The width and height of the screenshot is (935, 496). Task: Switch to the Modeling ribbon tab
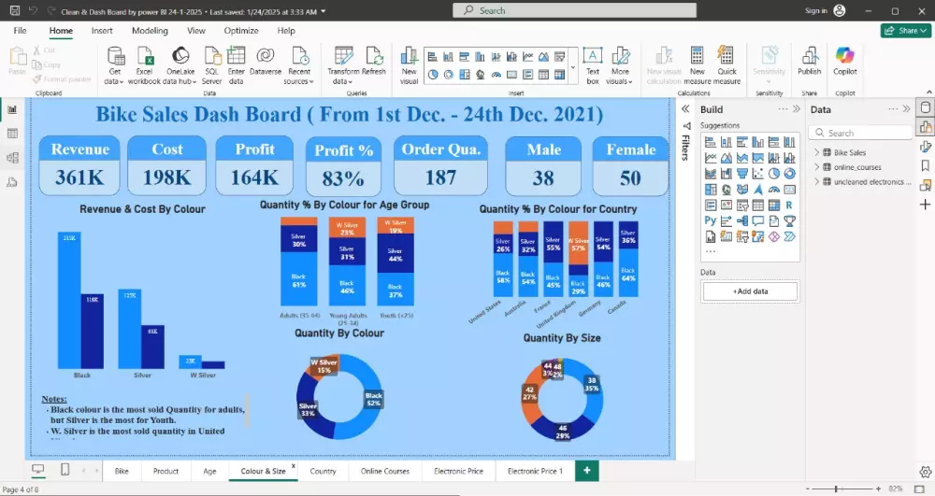tap(150, 31)
